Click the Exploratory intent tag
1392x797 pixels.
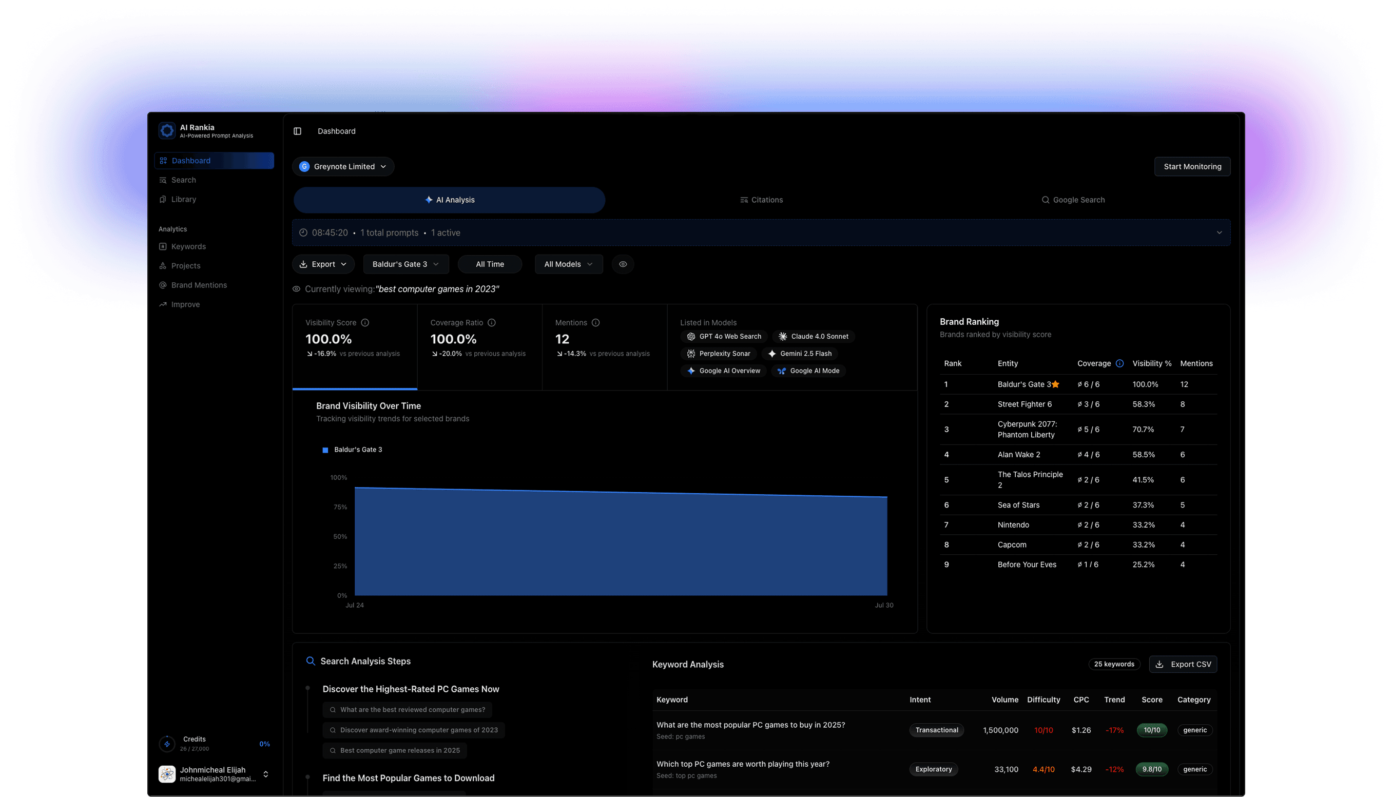click(933, 769)
